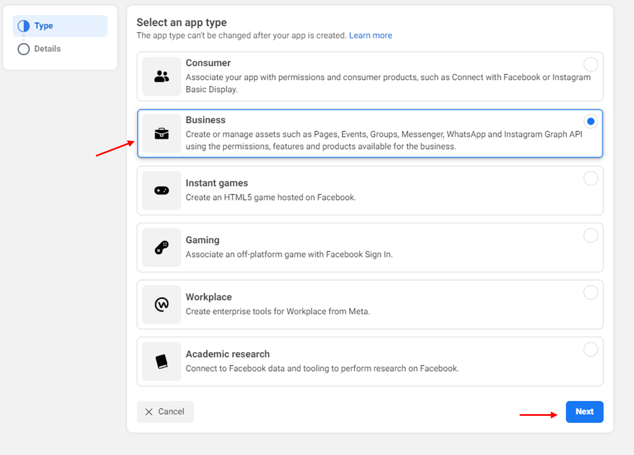The width and height of the screenshot is (634, 455).
Task: Click the Consumer title text
Action: [x=208, y=63]
